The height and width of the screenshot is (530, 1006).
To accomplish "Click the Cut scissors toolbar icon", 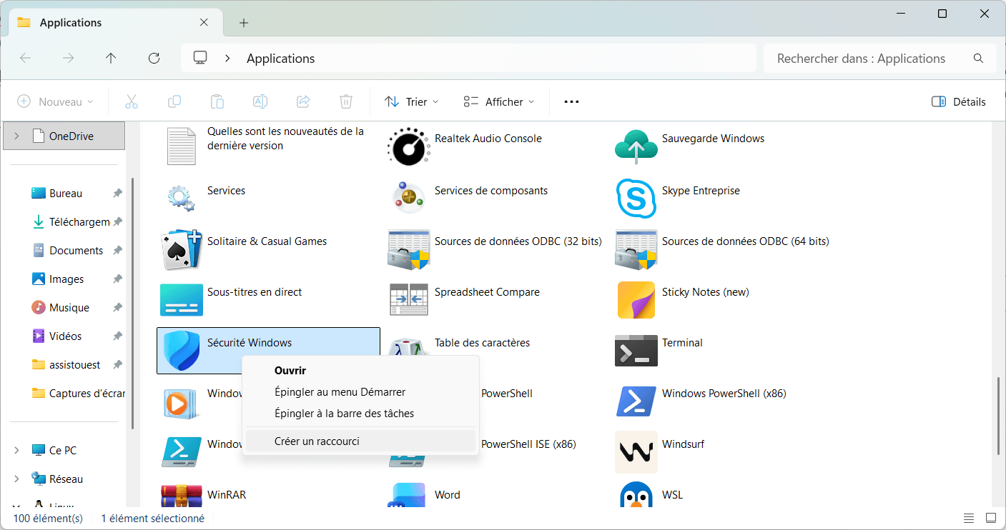I will [x=132, y=101].
